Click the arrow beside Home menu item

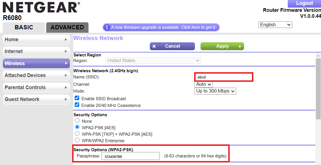tap(66, 40)
